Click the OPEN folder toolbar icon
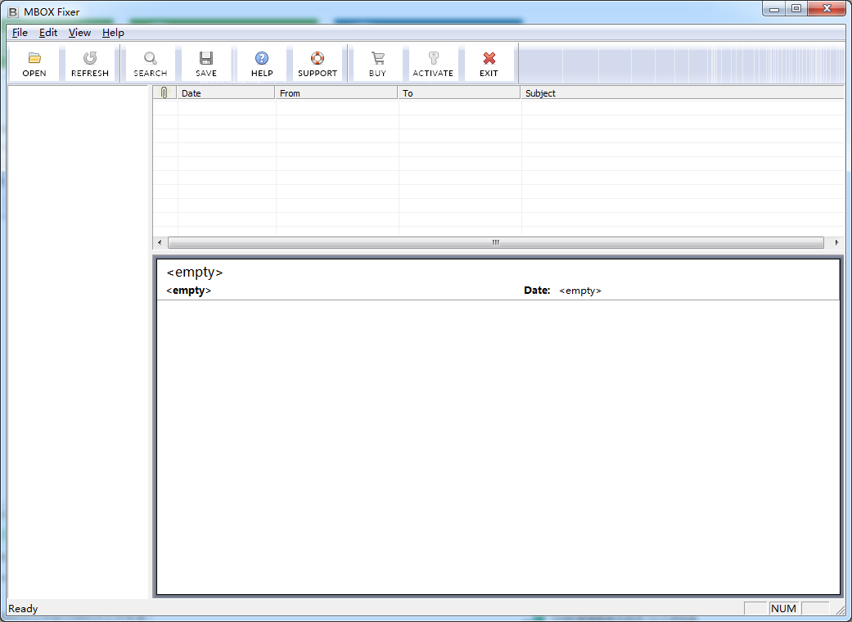Viewport: 852px width, 622px height. [34, 57]
